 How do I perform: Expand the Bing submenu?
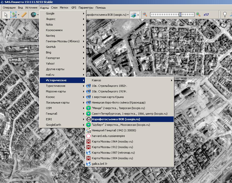[x=63, y=52]
